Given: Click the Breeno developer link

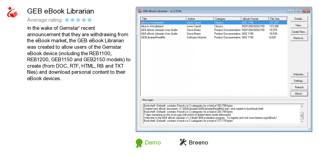Looking at the screenshot, I should [199, 142].
